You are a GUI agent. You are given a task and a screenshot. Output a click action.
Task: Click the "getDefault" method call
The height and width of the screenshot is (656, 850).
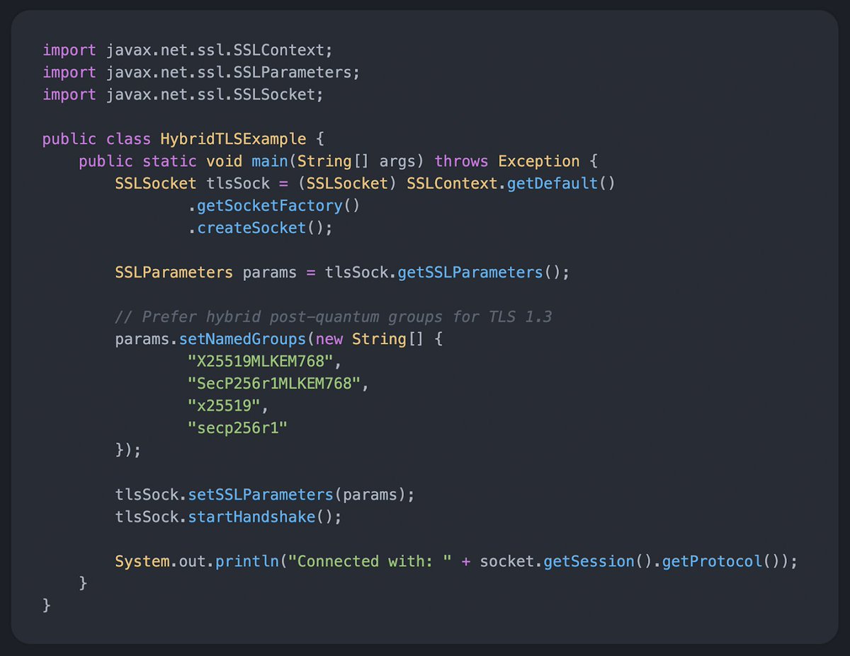coord(552,183)
